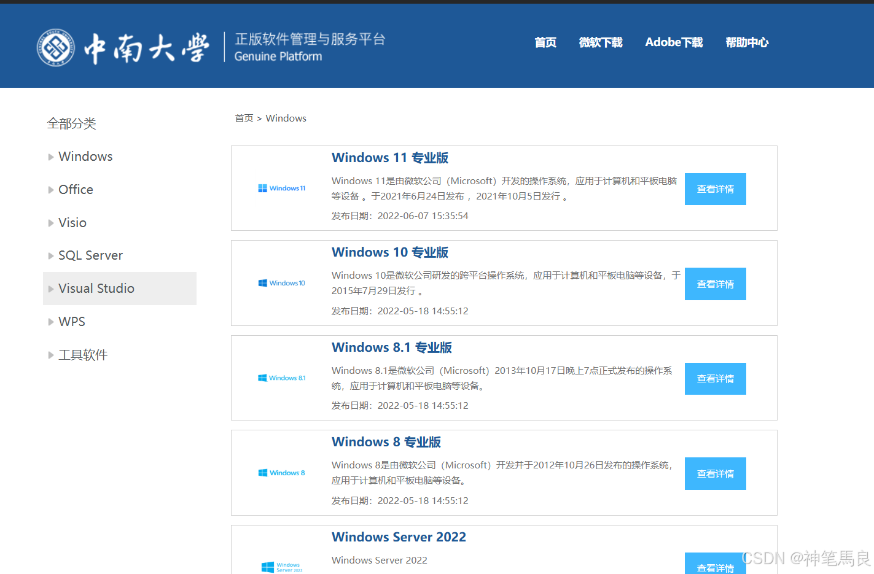Open the Windows 11 logo thumbnail
The image size is (874, 574).
click(282, 188)
